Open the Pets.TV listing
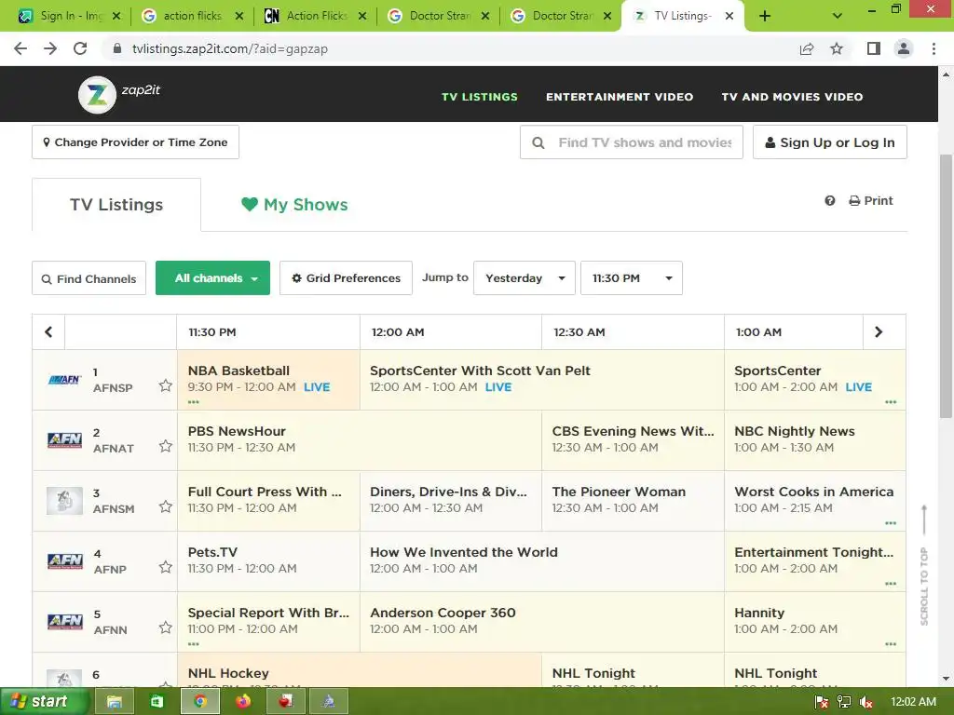954x715 pixels. pyautogui.click(x=268, y=560)
